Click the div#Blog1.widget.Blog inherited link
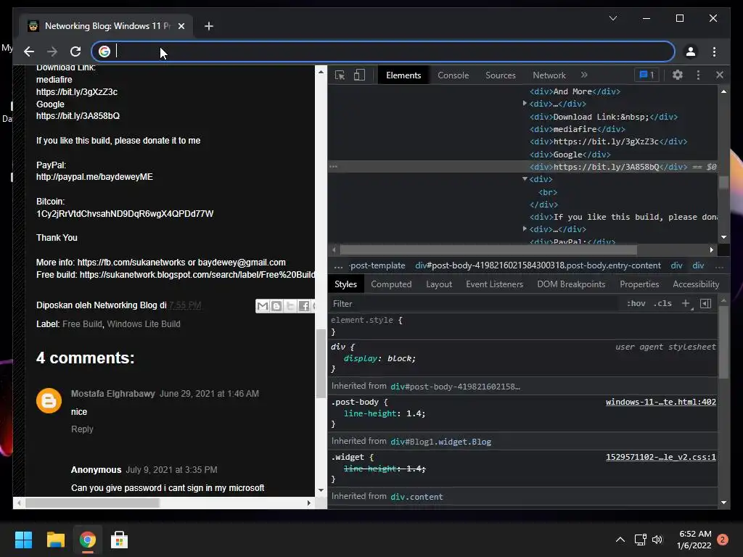 [440, 442]
